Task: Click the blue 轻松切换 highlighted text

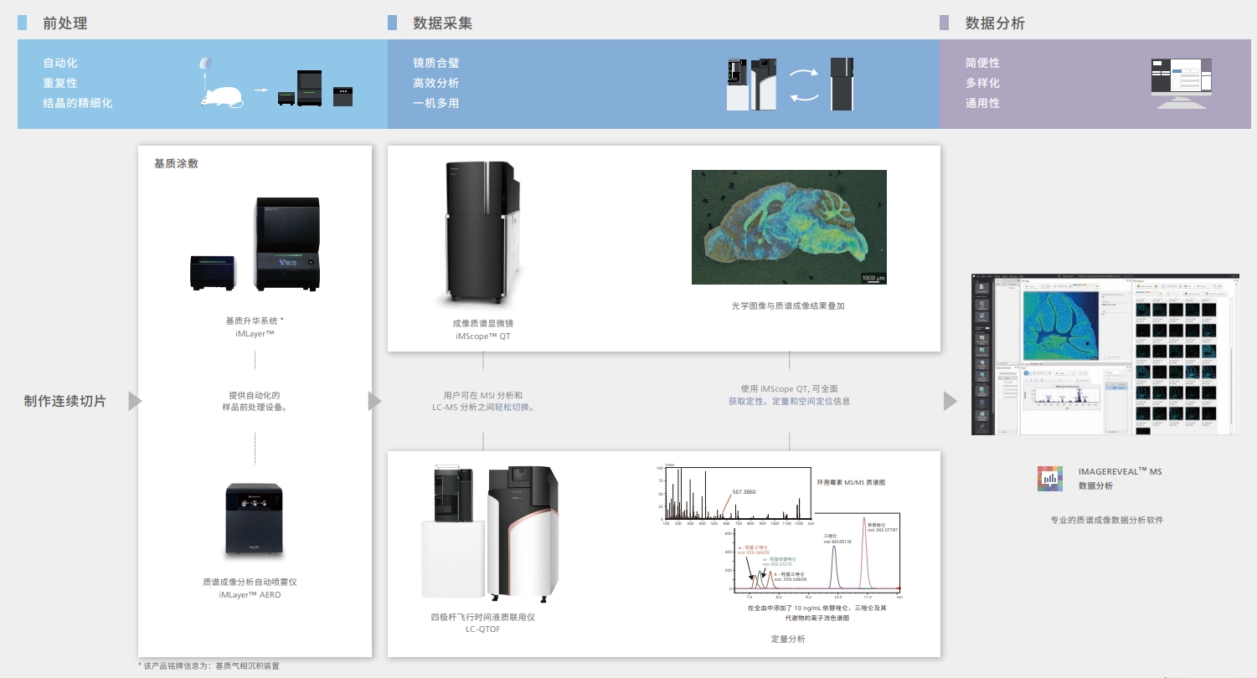Action: 513,408
